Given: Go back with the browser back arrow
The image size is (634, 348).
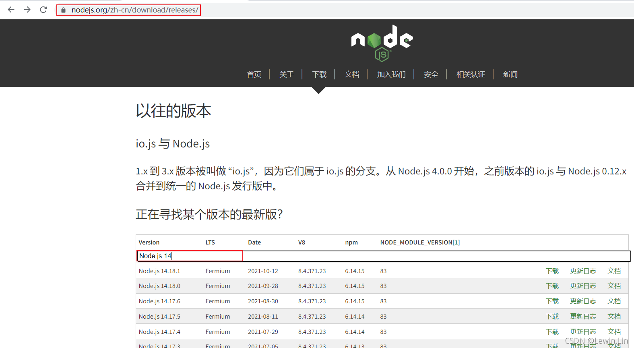Looking at the screenshot, I should 11,10.
